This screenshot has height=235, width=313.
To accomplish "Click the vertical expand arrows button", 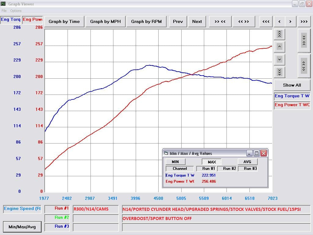I will coord(304,66).
